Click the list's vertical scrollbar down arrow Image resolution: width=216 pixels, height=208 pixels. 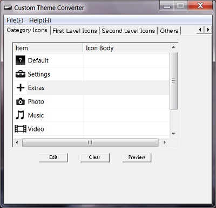point(173,134)
